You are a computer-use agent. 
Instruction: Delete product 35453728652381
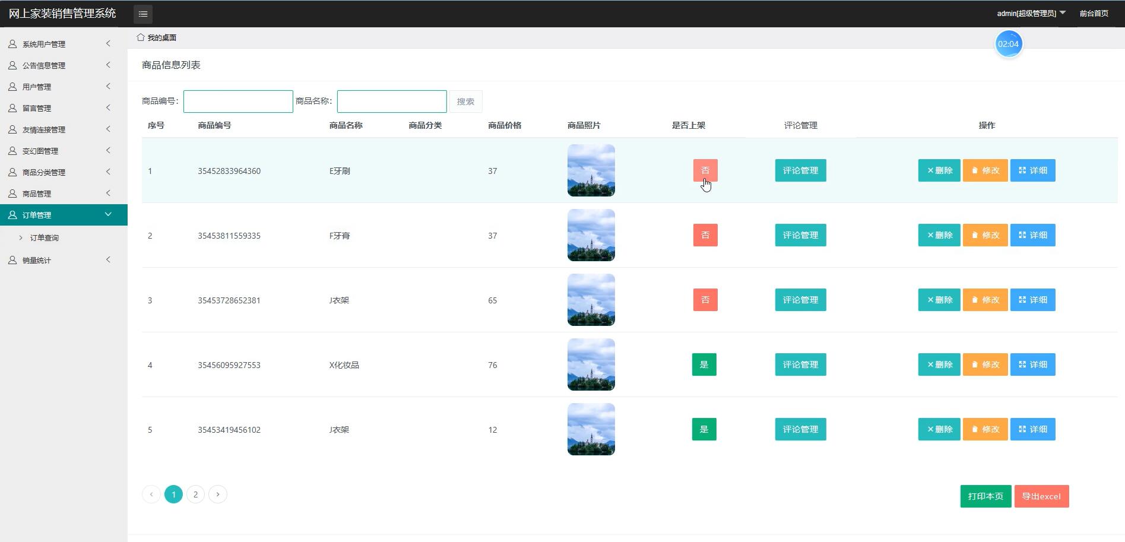pyautogui.click(x=939, y=300)
